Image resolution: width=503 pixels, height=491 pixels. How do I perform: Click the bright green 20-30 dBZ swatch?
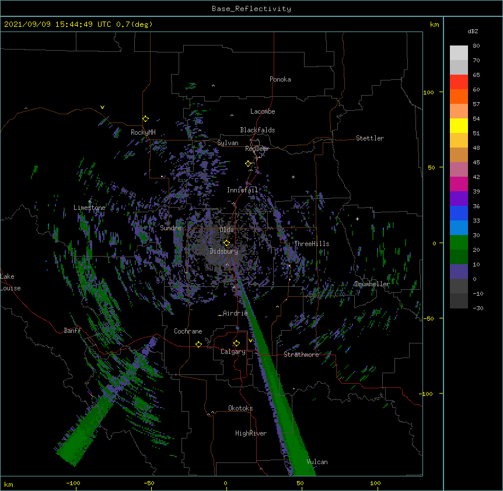[x=459, y=243]
